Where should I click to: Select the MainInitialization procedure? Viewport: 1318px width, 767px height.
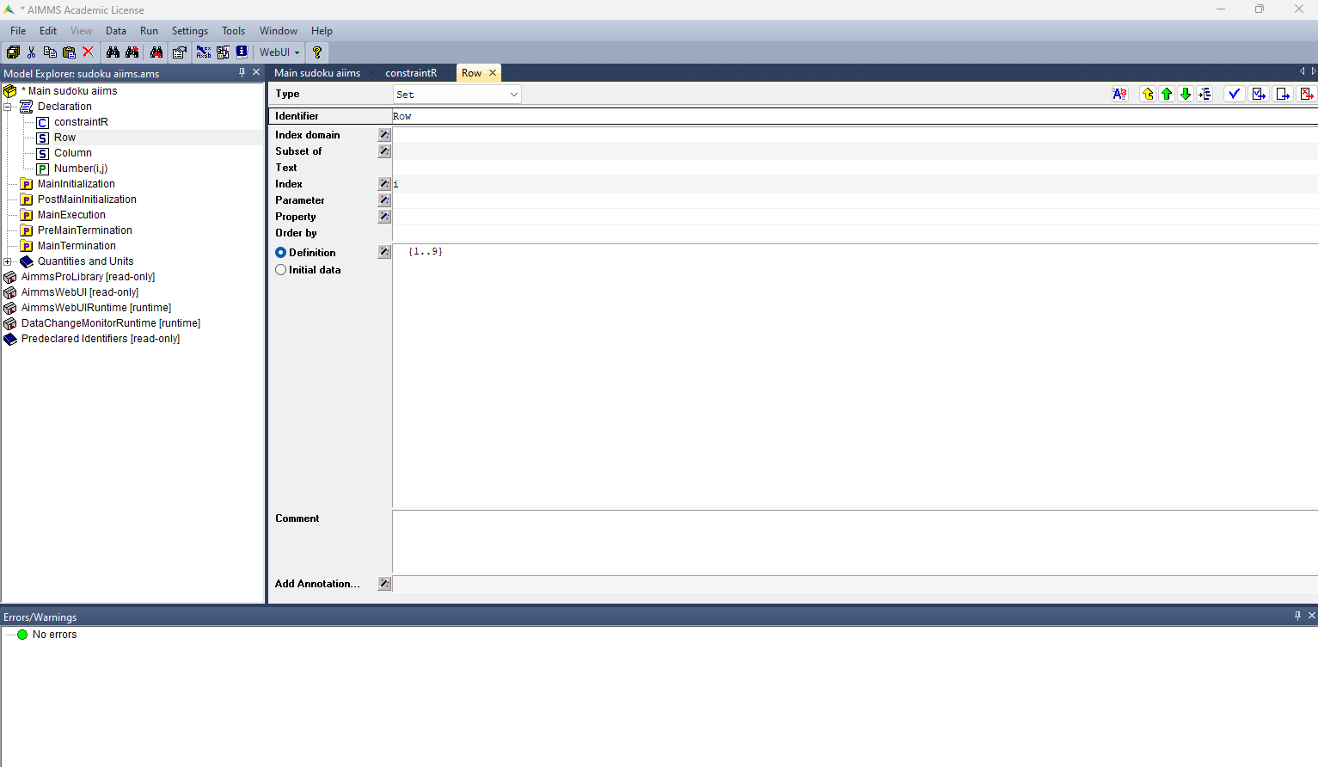pyautogui.click(x=76, y=184)
